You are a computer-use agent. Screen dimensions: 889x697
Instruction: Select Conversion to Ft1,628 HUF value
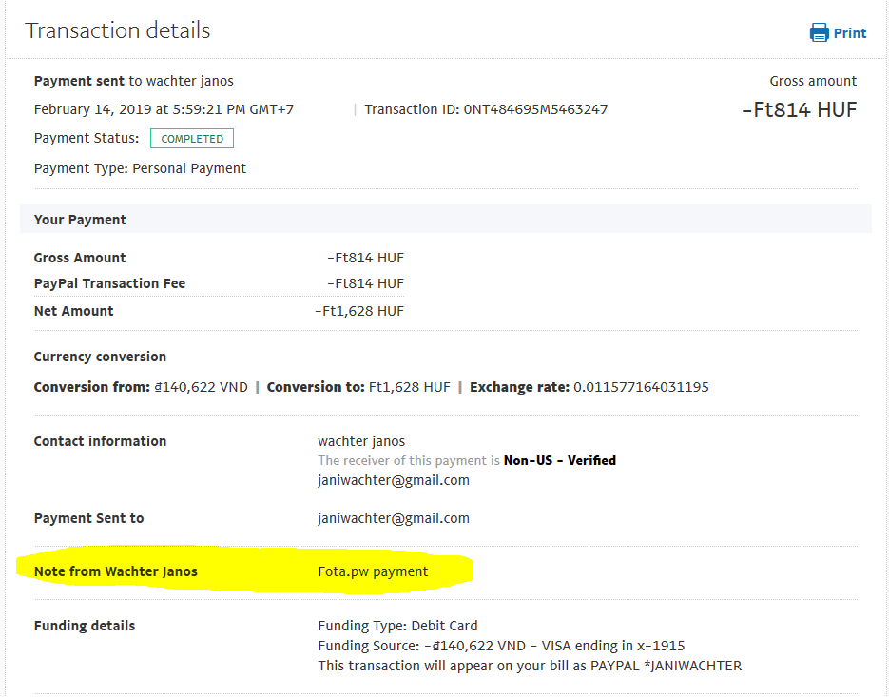[410, 387]
